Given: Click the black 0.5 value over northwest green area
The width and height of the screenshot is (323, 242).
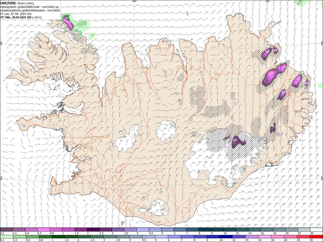Looking at the screenshot, I should click(67, 16).
